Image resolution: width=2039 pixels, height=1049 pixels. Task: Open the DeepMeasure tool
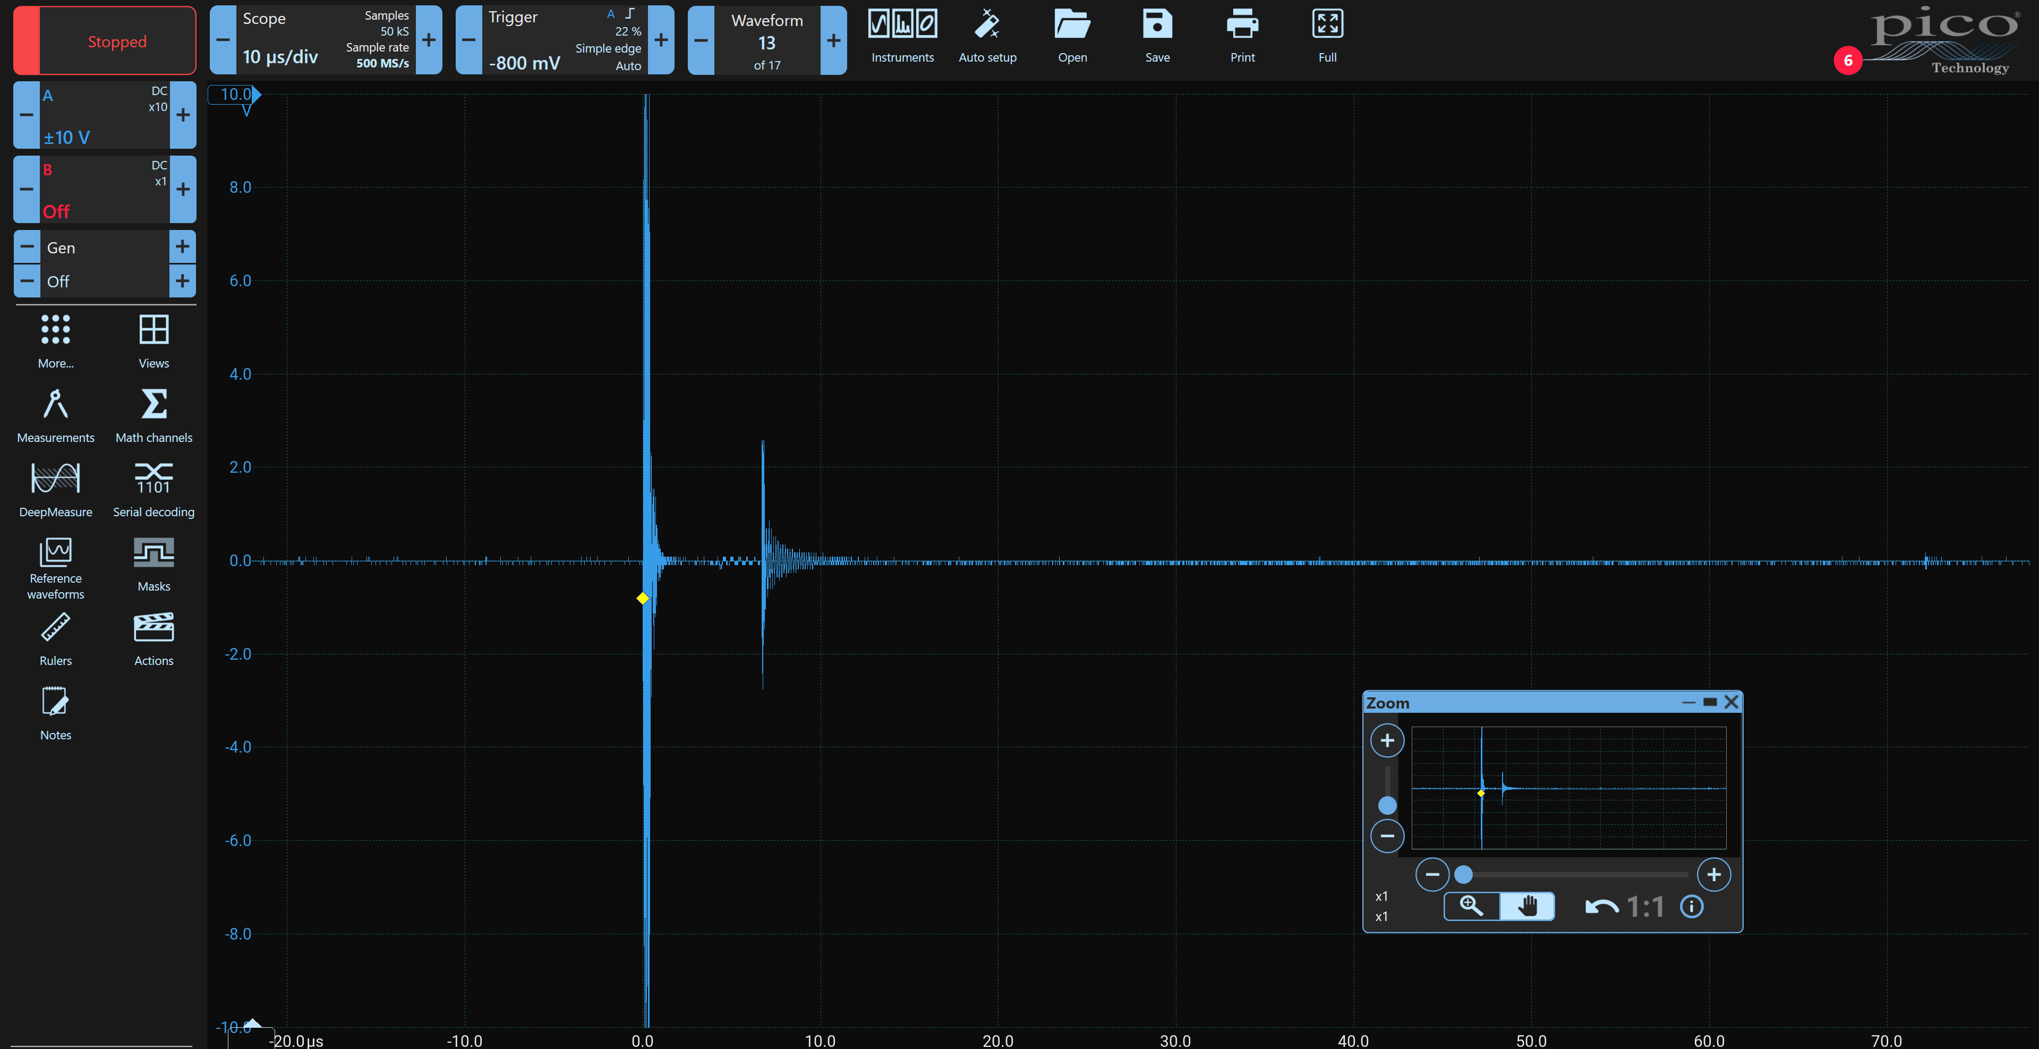pos(55,490)
